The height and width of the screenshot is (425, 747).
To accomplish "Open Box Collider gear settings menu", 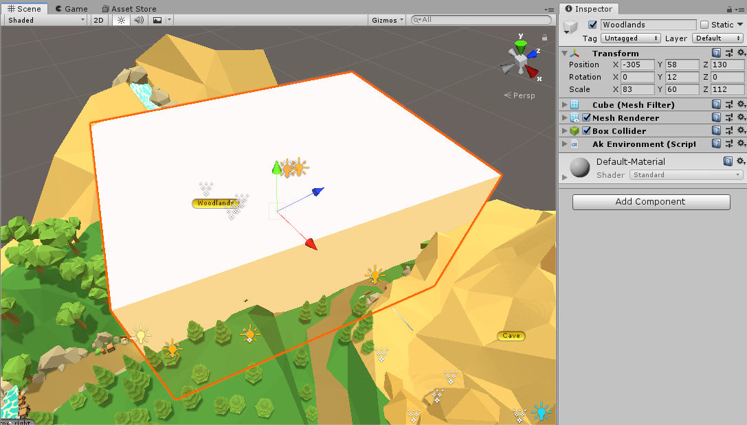I will point(741,130).
